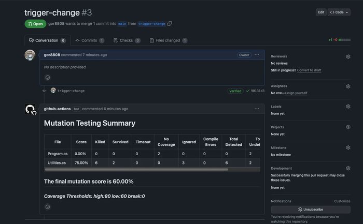The image size is (363, 224).
Task: Switch to the Conversation tab
Action: (48, 40)
